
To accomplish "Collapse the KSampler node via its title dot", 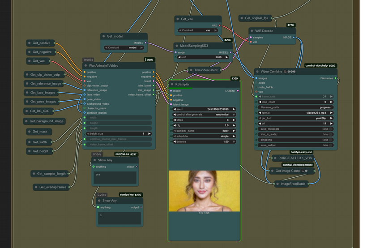I will tap(172, 84).
